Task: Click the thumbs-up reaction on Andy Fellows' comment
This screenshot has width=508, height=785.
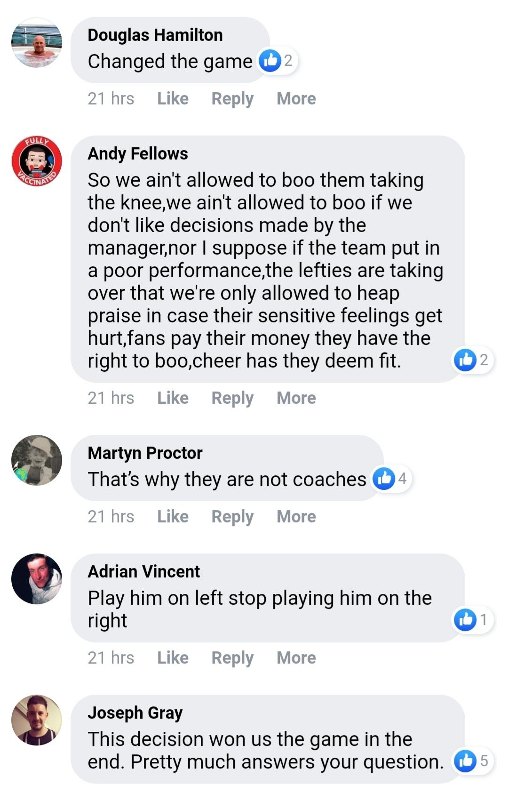Action: pos(465,360)
